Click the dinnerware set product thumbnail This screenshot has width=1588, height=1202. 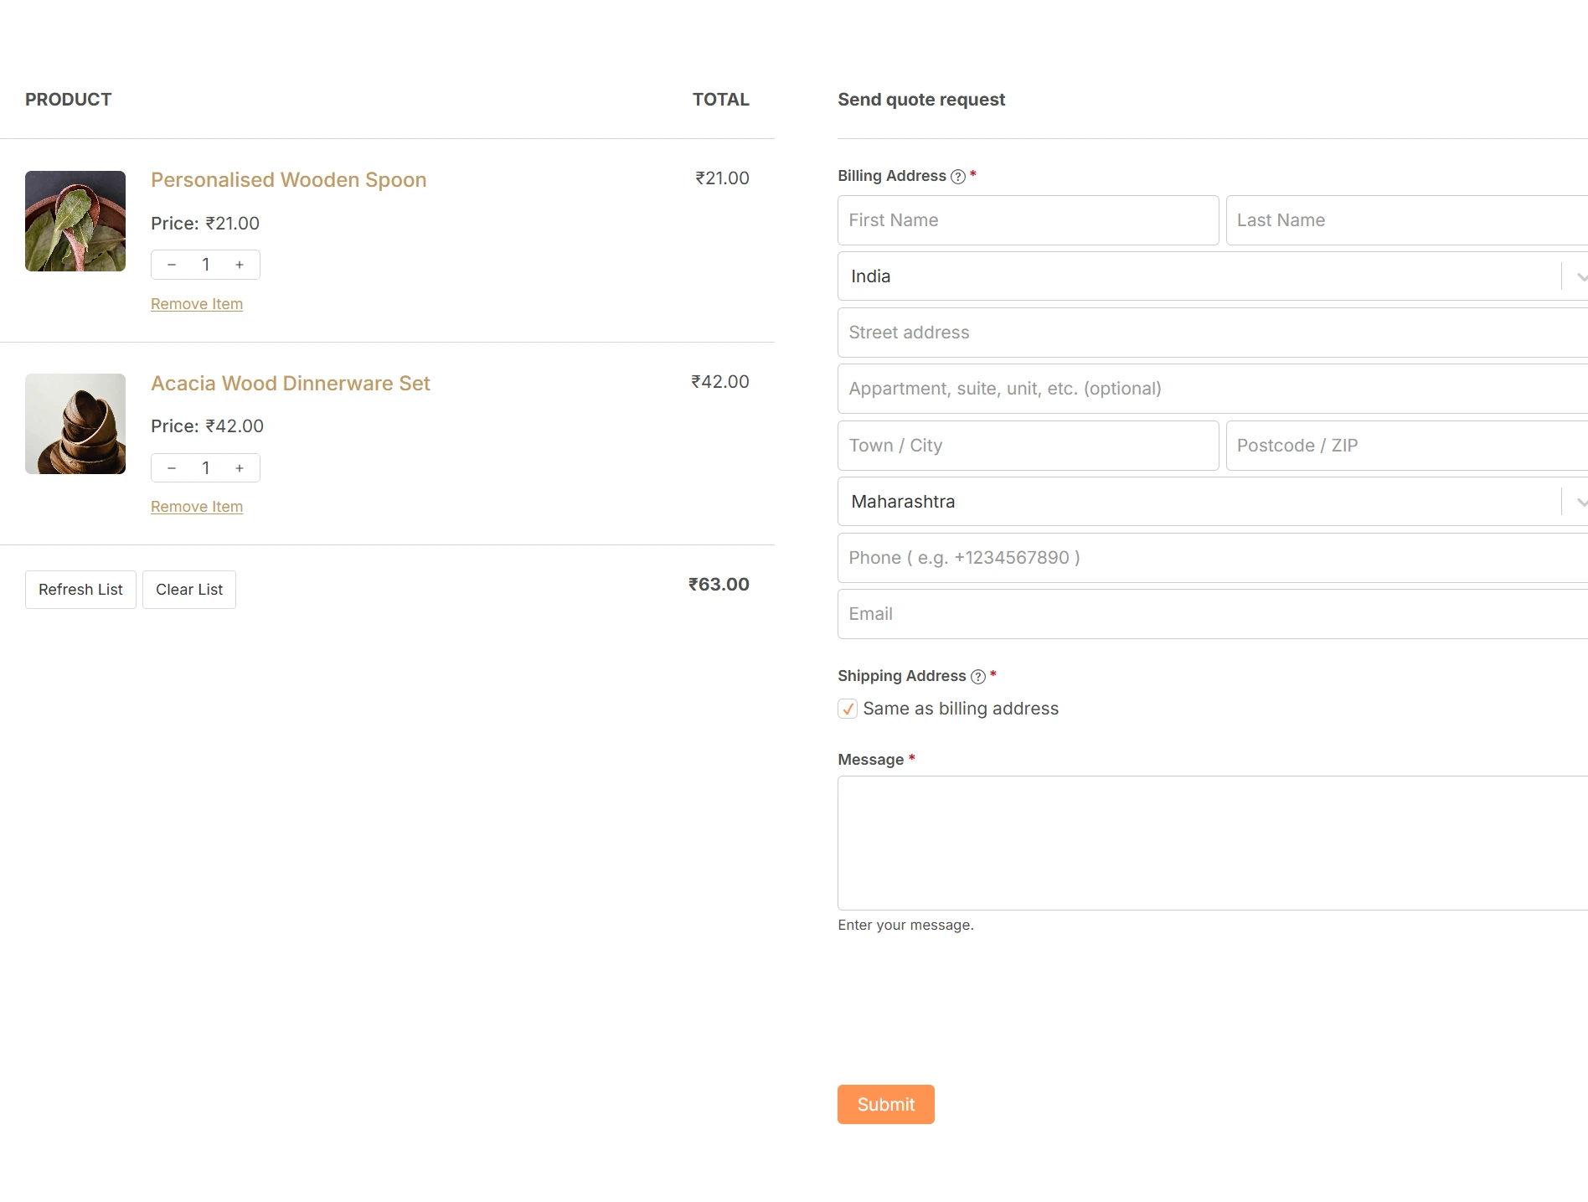(x=75, y=424)
